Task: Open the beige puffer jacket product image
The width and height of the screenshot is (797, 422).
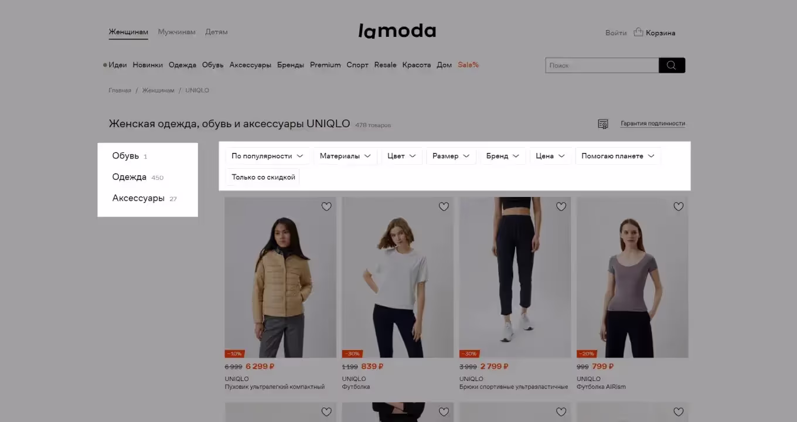Action: pyautogui.click(x=281, y=277)
